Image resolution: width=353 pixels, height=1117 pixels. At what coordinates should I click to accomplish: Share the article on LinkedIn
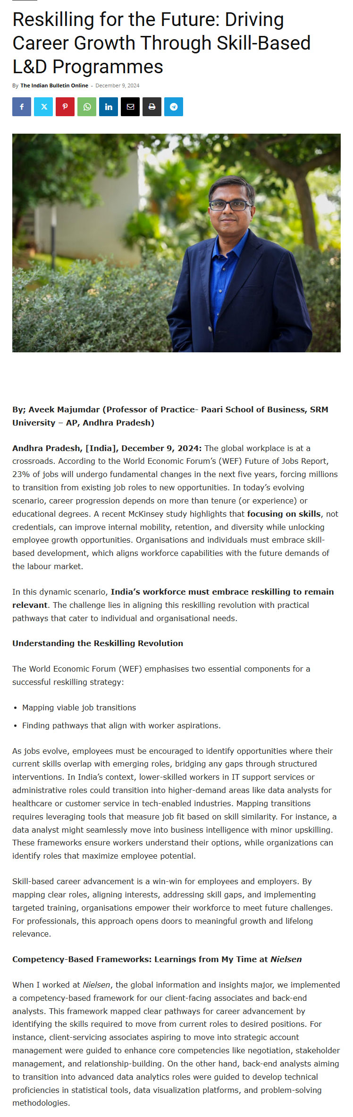pyautogui.click(x=109, y=107)
